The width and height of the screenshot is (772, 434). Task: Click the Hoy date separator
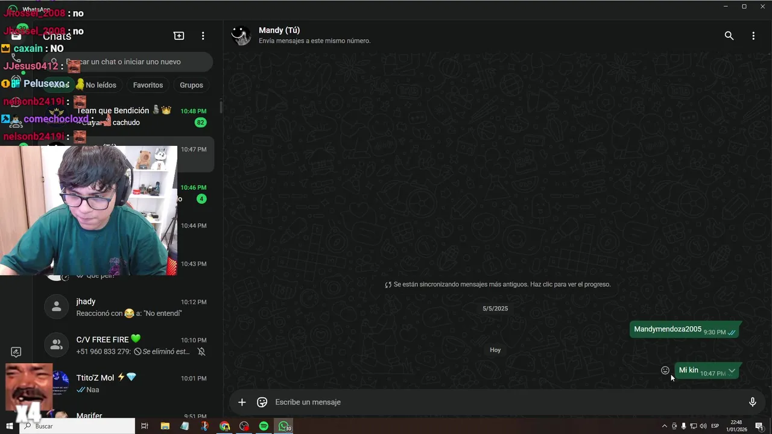tap(495, 350)
